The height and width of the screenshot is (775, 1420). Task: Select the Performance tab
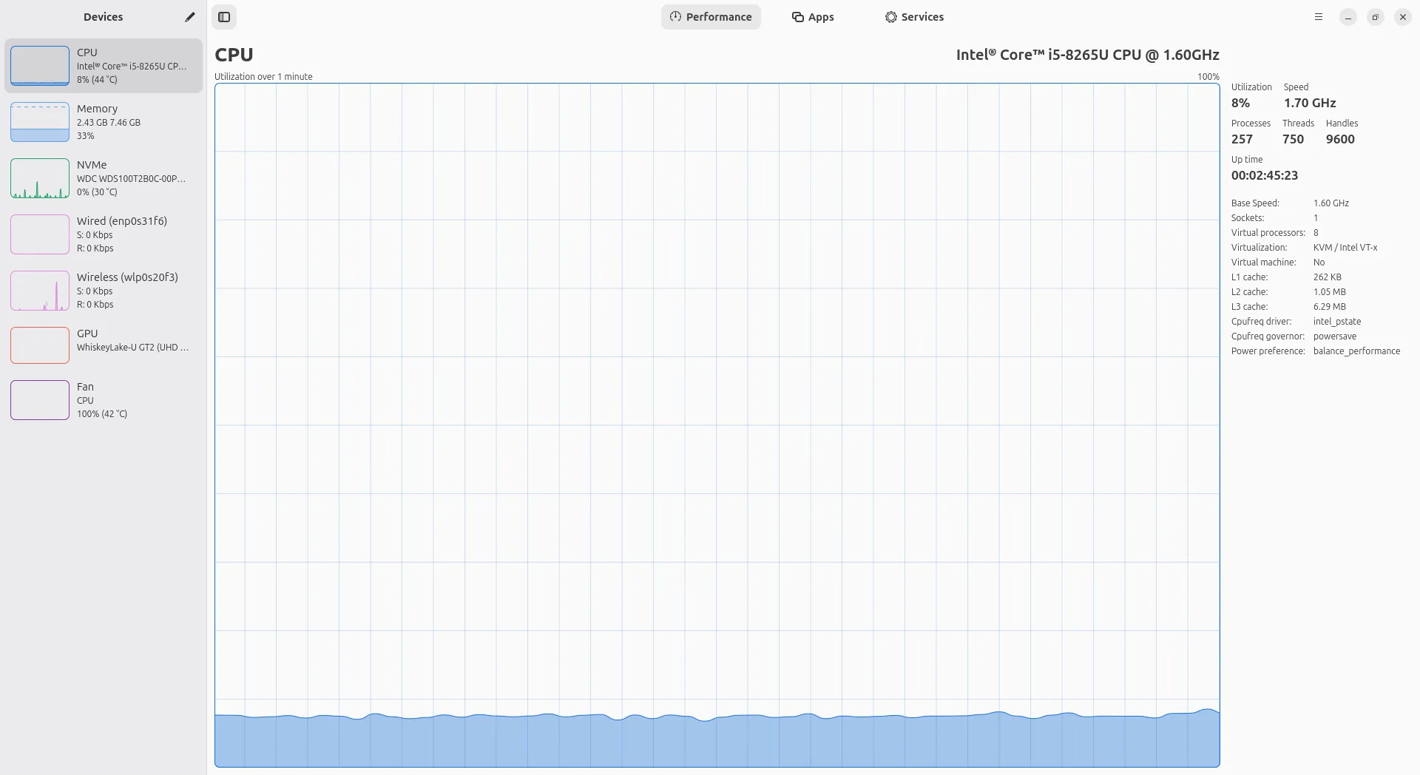point(711,17)
